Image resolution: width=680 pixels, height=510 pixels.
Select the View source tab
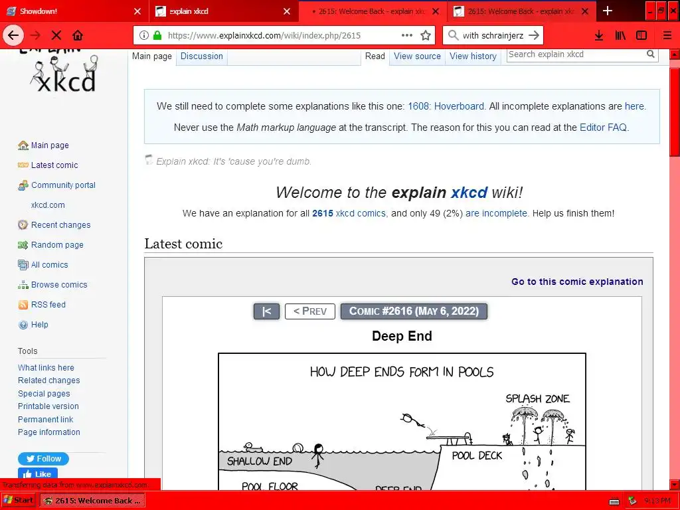coord(417,56)
